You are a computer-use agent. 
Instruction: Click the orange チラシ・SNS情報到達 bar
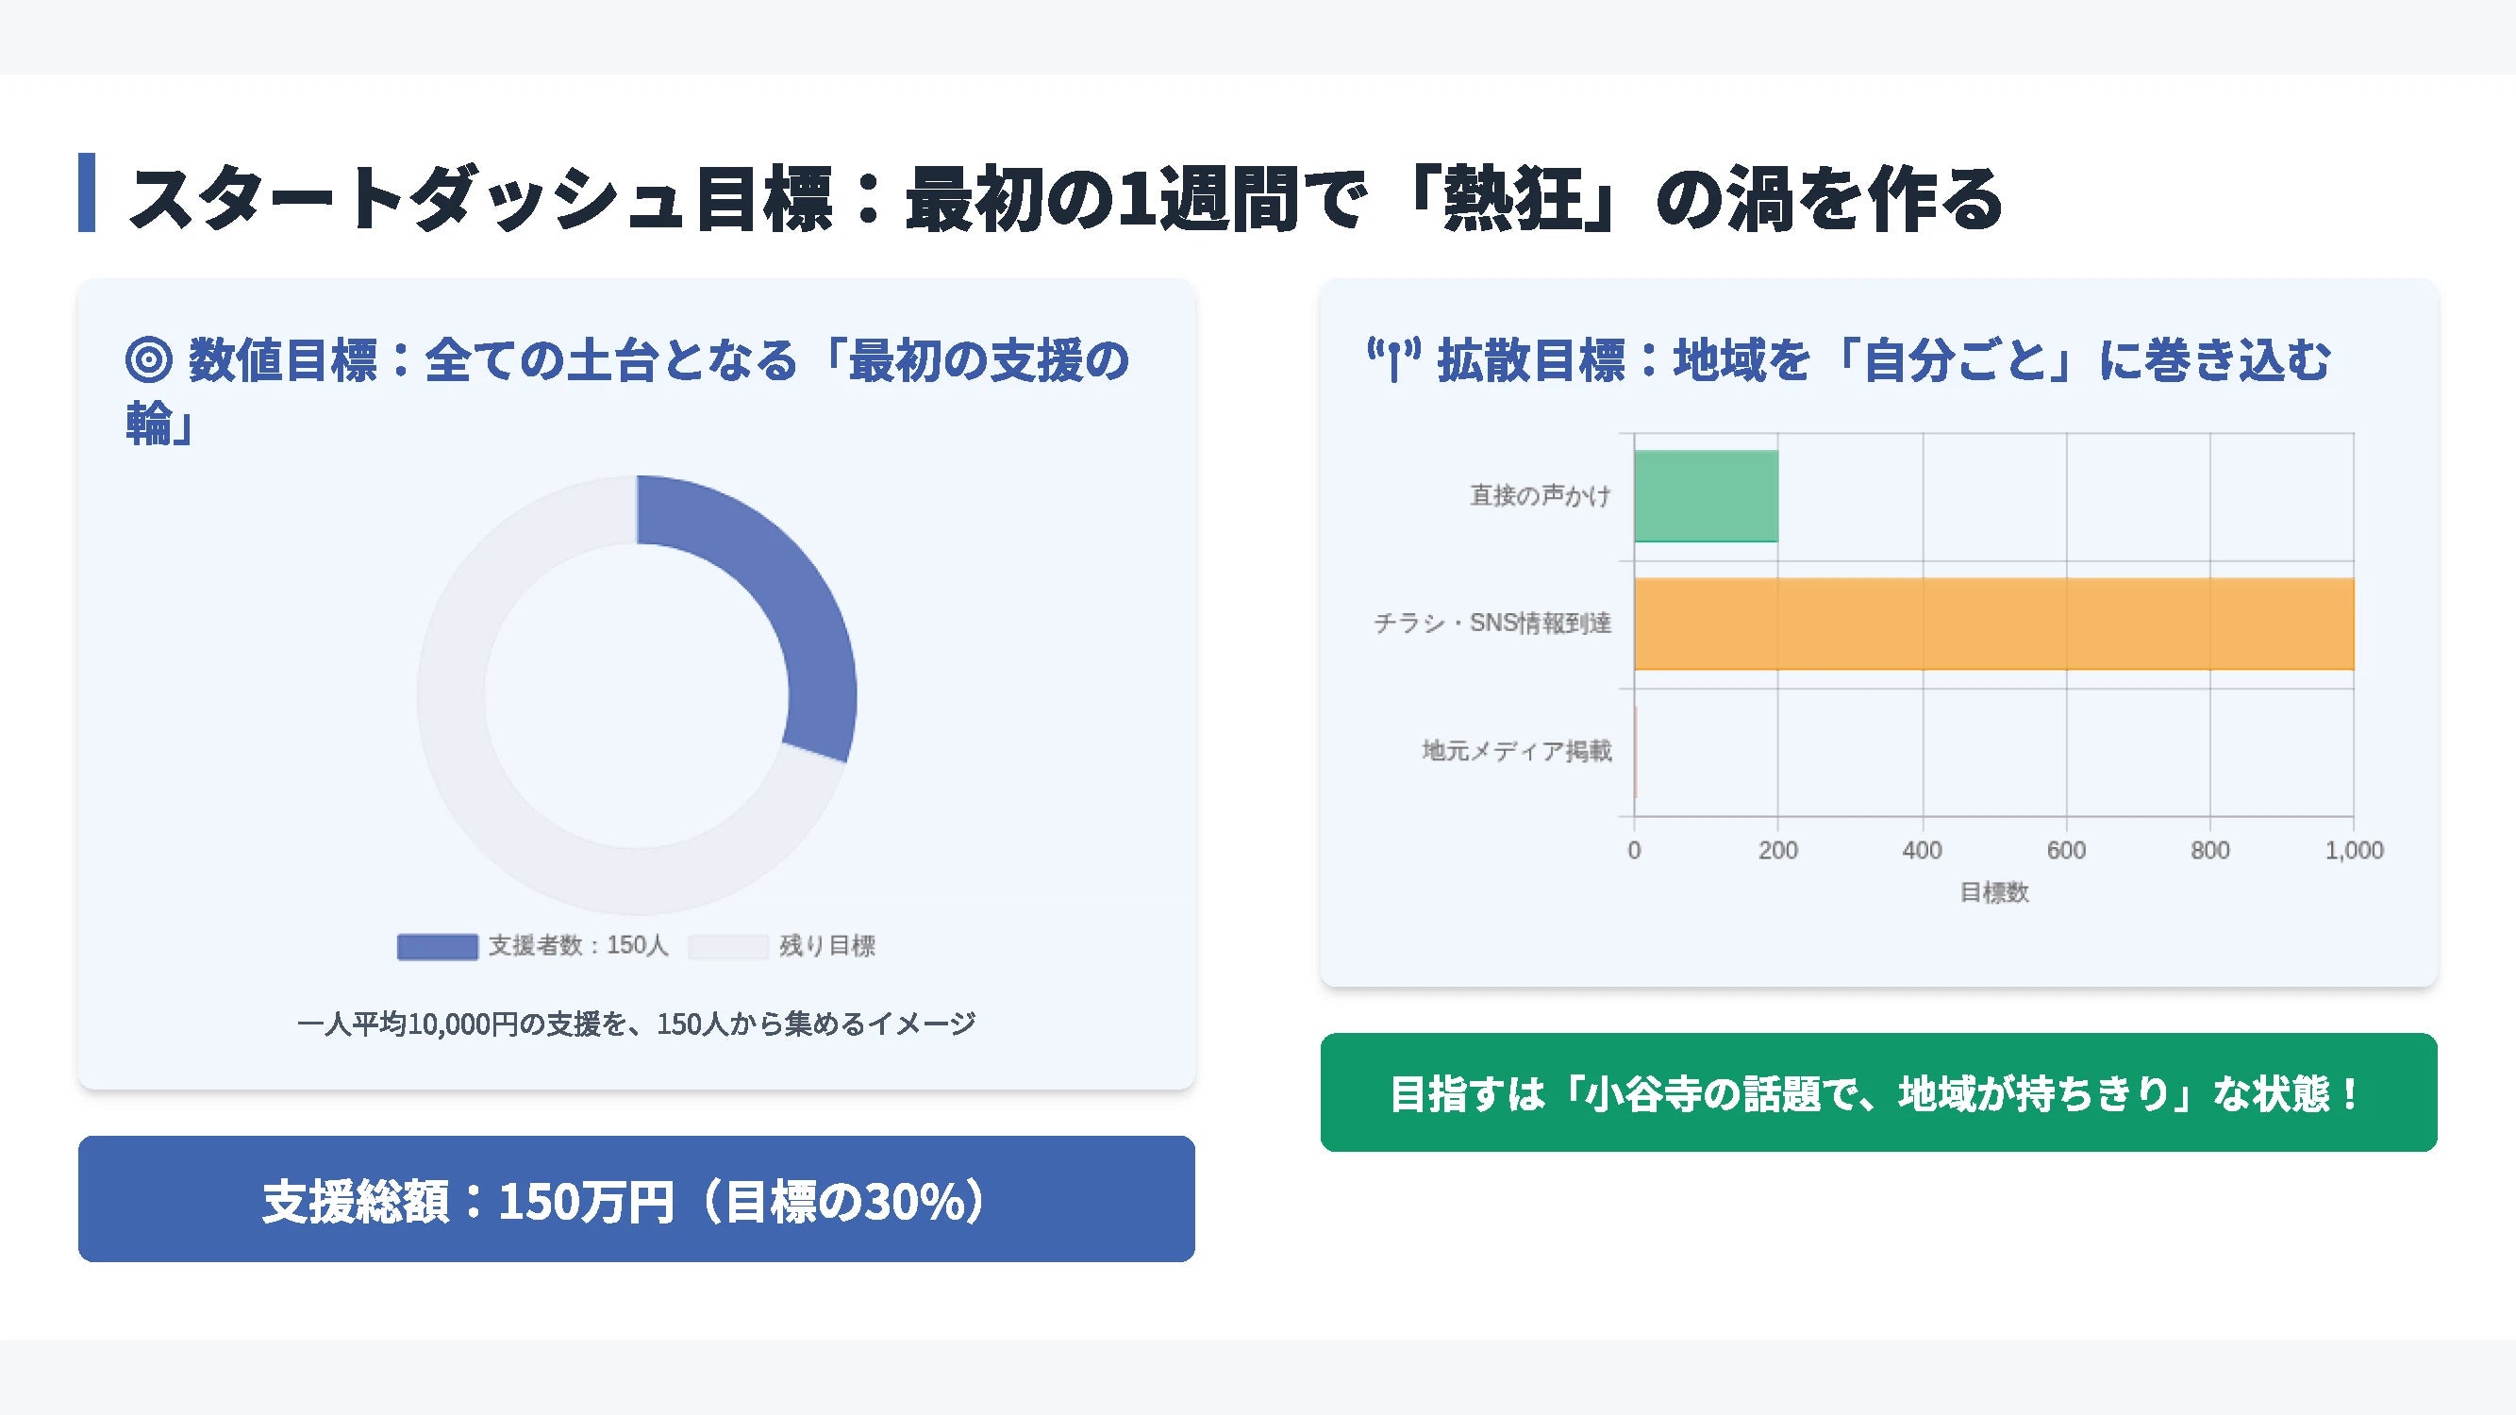click(1992, 624)
